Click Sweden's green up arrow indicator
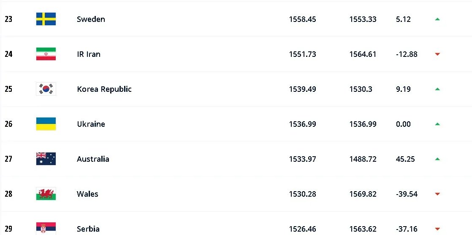472x235 pixels. click(437, 19)
